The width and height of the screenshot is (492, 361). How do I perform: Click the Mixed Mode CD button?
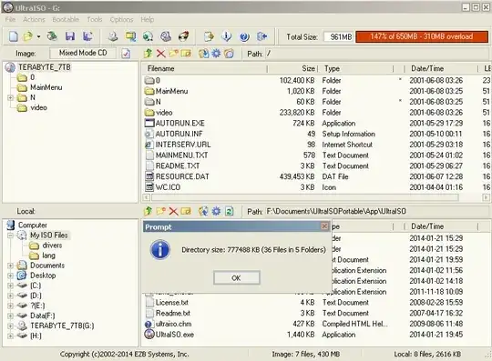coord(83,53)
